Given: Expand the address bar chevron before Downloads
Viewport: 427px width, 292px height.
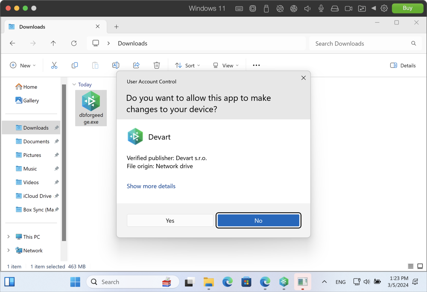Looking at the screenshot, I should click(x=108, y=43).
